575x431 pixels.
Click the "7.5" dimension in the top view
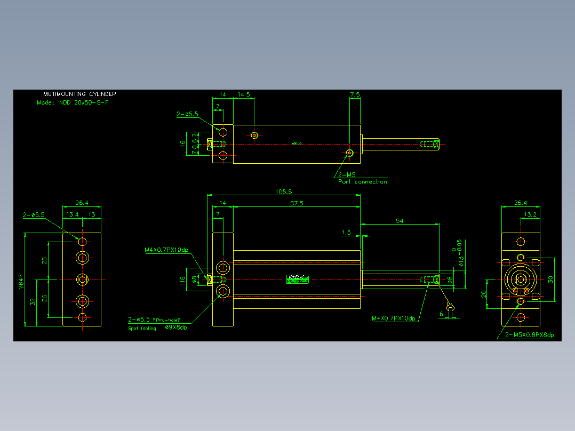355,94
